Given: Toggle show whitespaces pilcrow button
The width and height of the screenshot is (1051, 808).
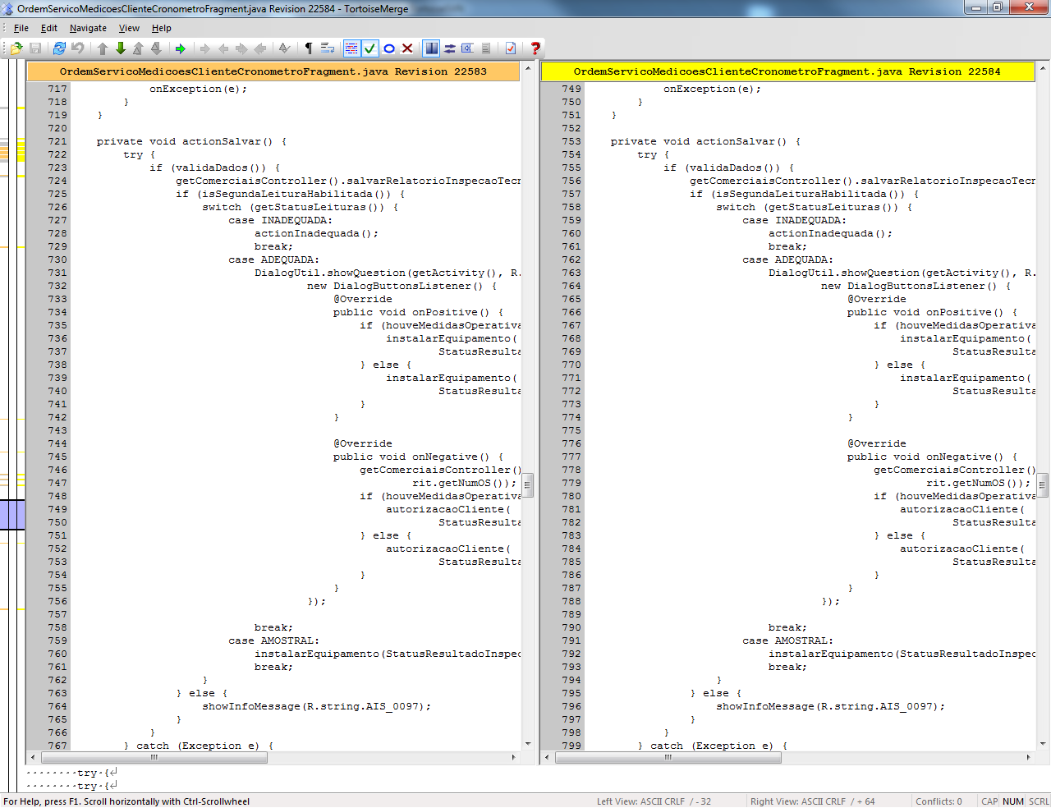Looking at the screenshot, I should (309, 48).
